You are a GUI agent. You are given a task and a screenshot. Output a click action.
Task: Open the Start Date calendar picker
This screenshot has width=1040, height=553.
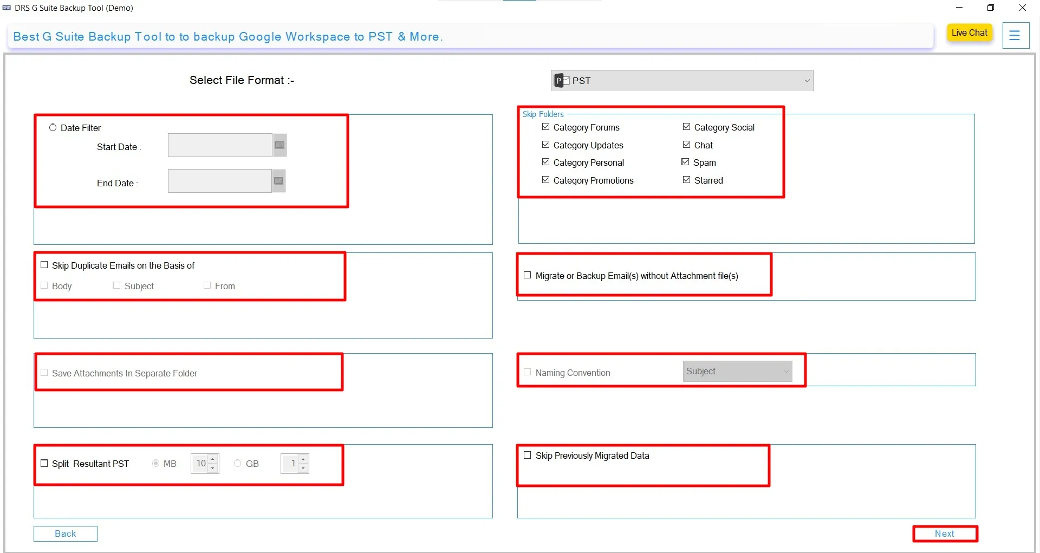(279, 145)
